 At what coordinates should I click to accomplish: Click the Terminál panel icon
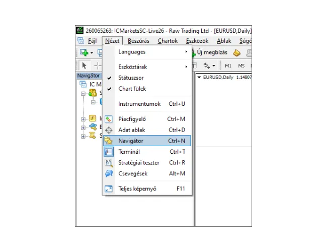(109, 152)
